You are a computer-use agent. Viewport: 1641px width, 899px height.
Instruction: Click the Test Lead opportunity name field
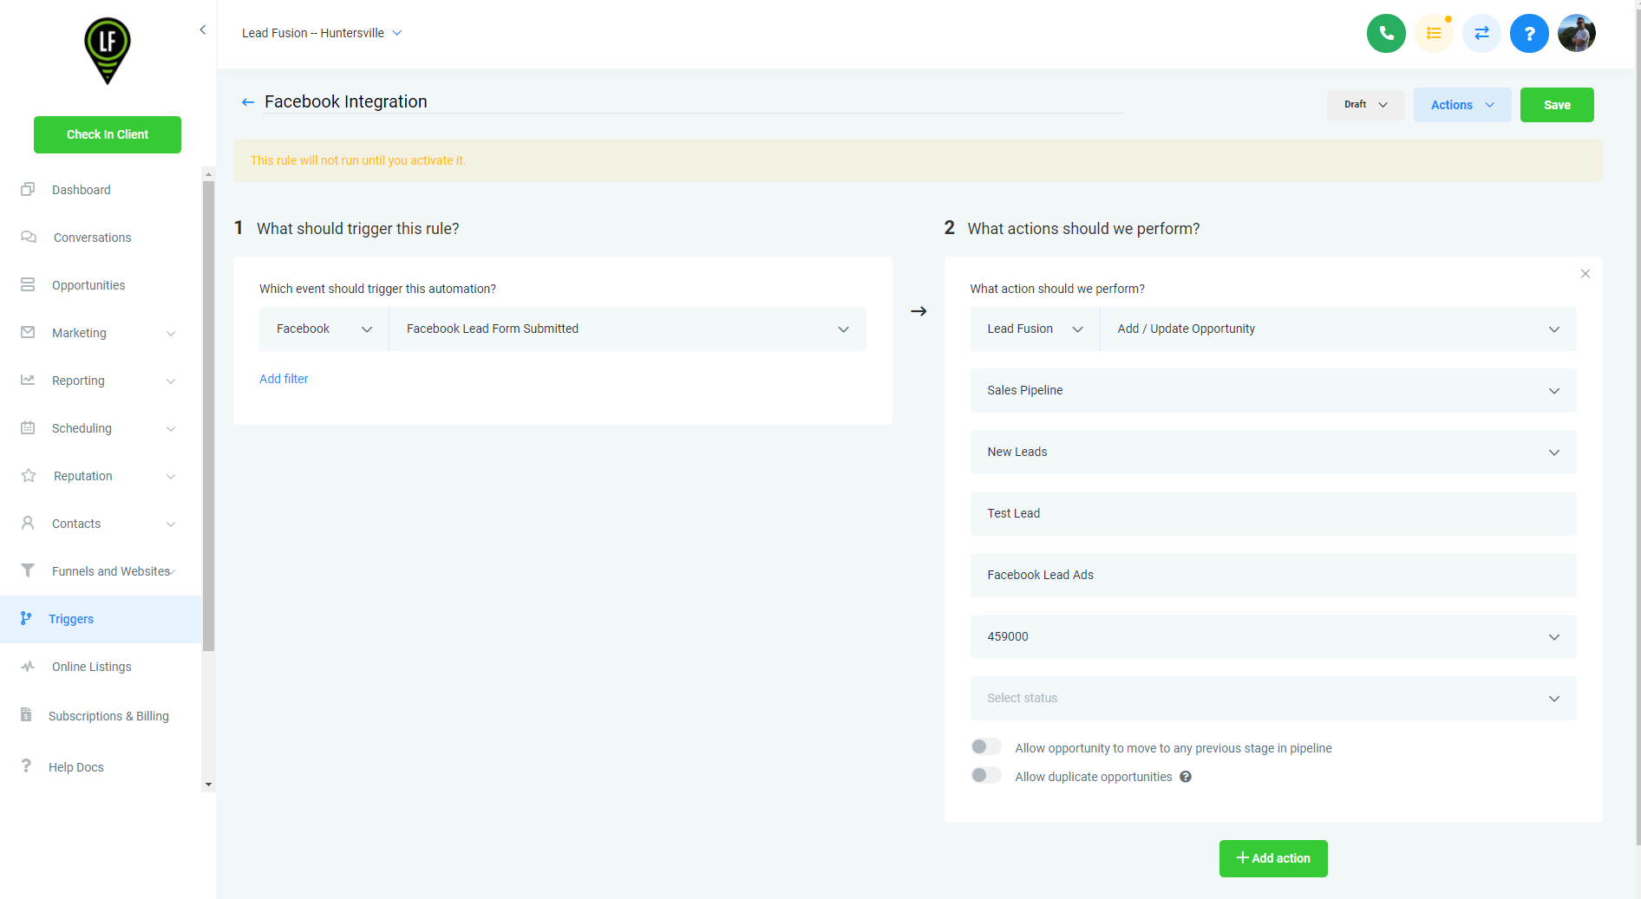[x=1273, y=513]
